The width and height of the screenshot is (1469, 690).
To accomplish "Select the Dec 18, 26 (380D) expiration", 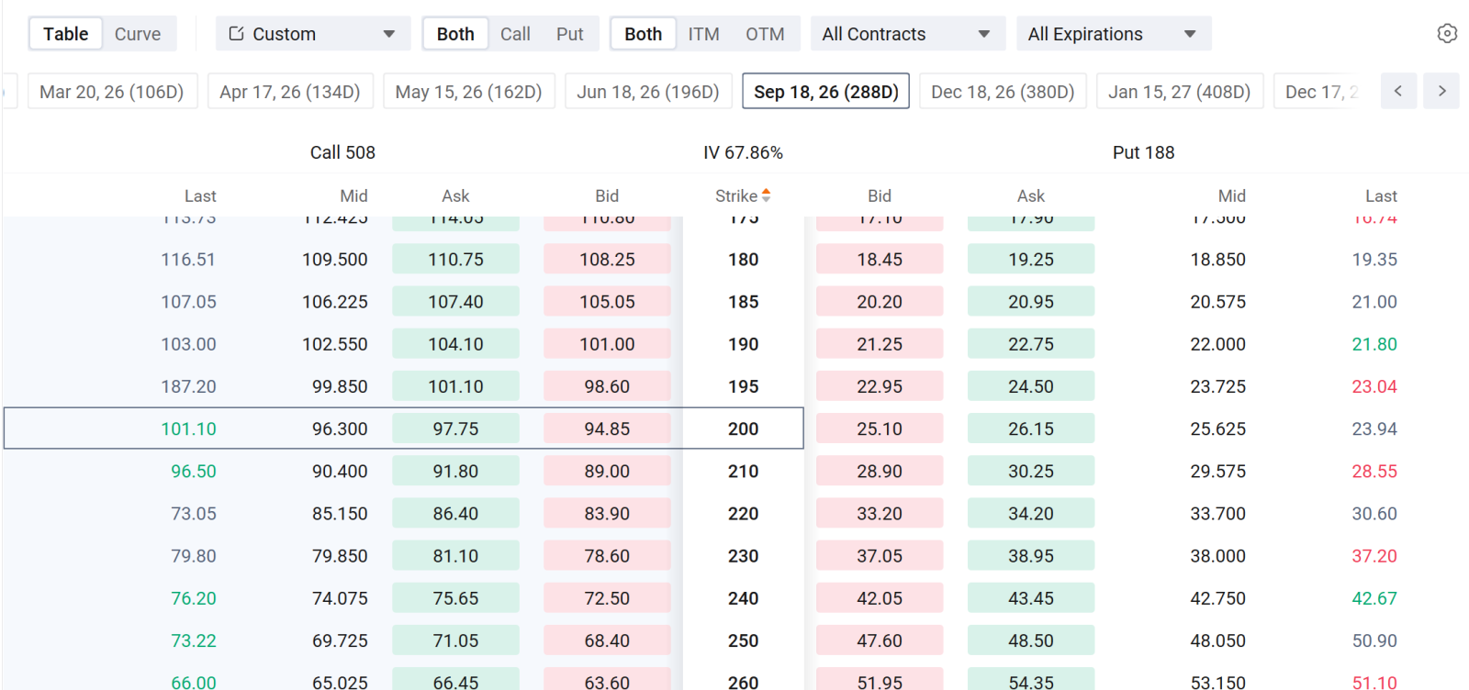I will click(x=1003, y=91).
